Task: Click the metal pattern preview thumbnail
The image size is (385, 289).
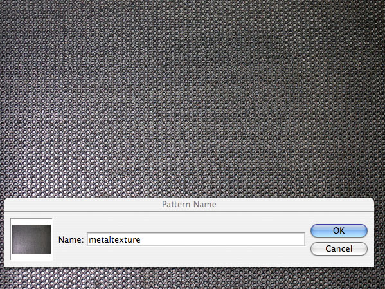Action: point(31,239)
